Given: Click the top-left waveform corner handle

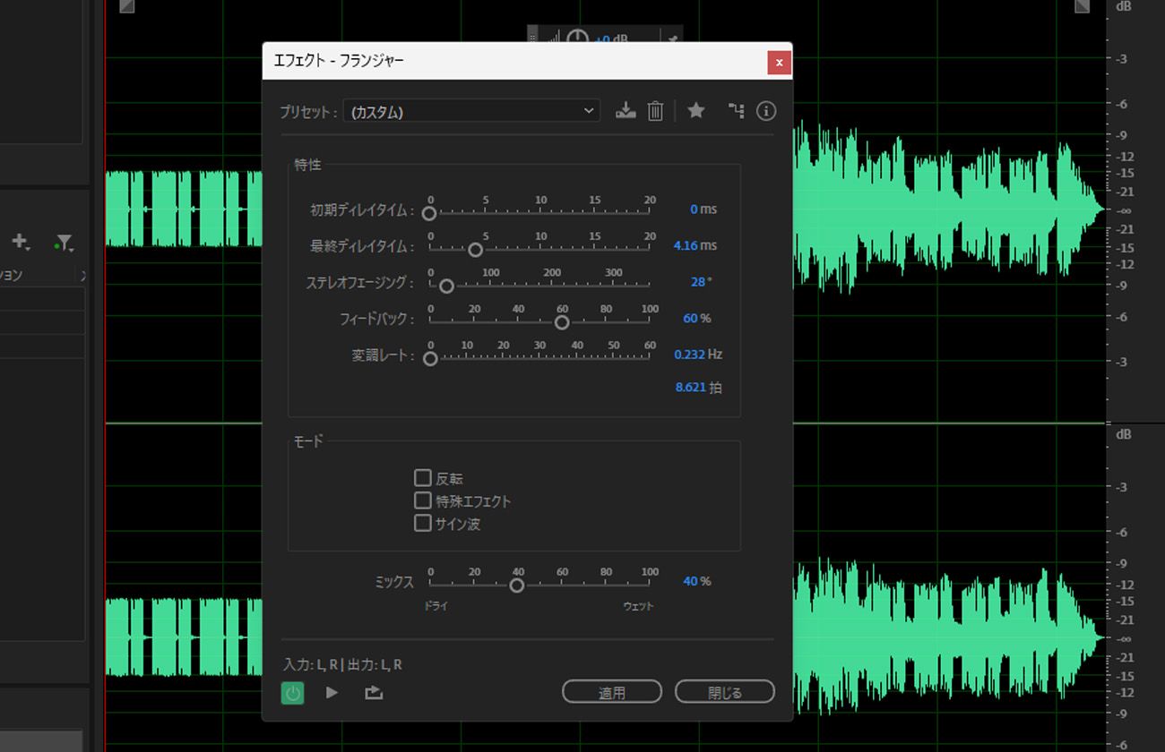Looking at the screenshot, I should (126, 6).
